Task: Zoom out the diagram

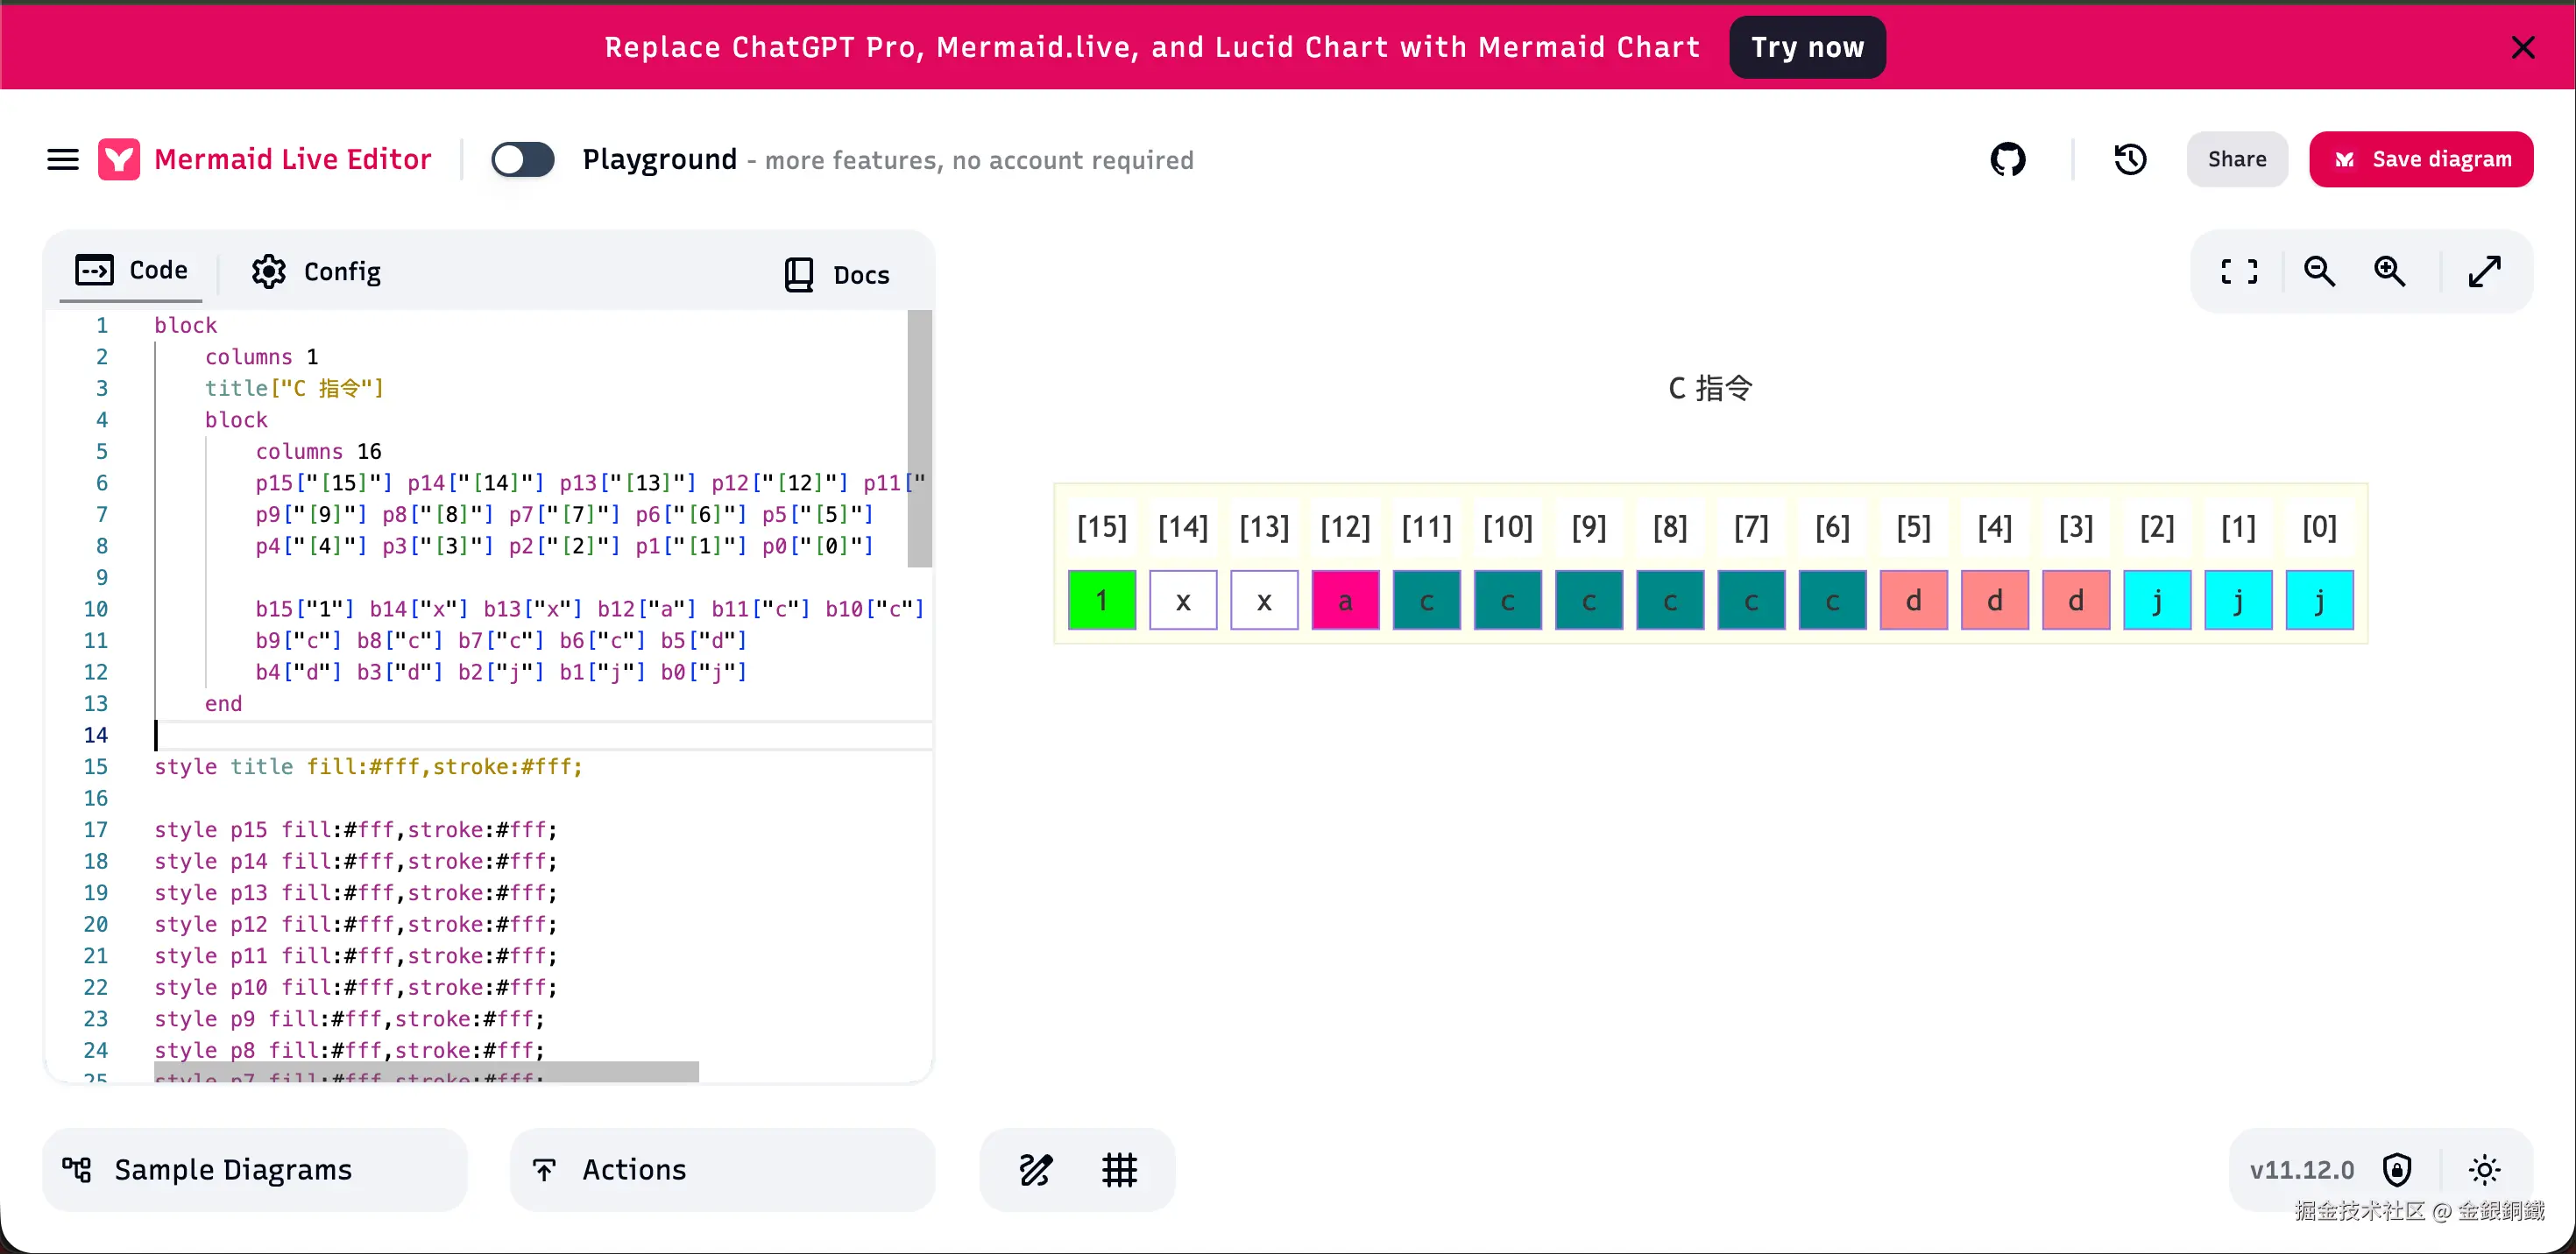Action: (2319, 271)
